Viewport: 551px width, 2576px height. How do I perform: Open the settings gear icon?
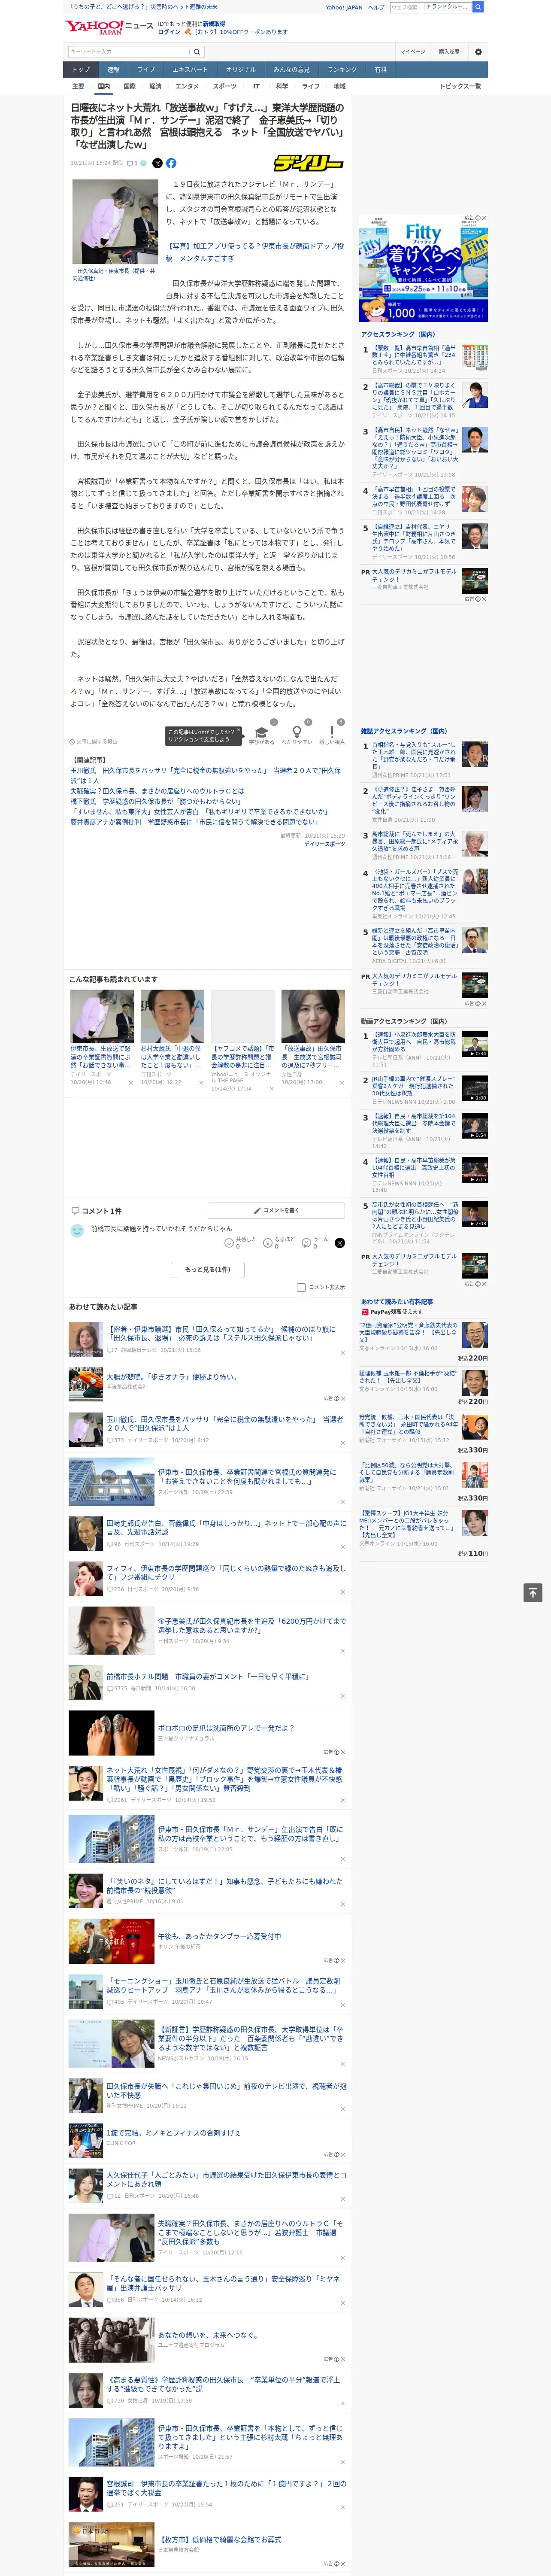(478, 52)
